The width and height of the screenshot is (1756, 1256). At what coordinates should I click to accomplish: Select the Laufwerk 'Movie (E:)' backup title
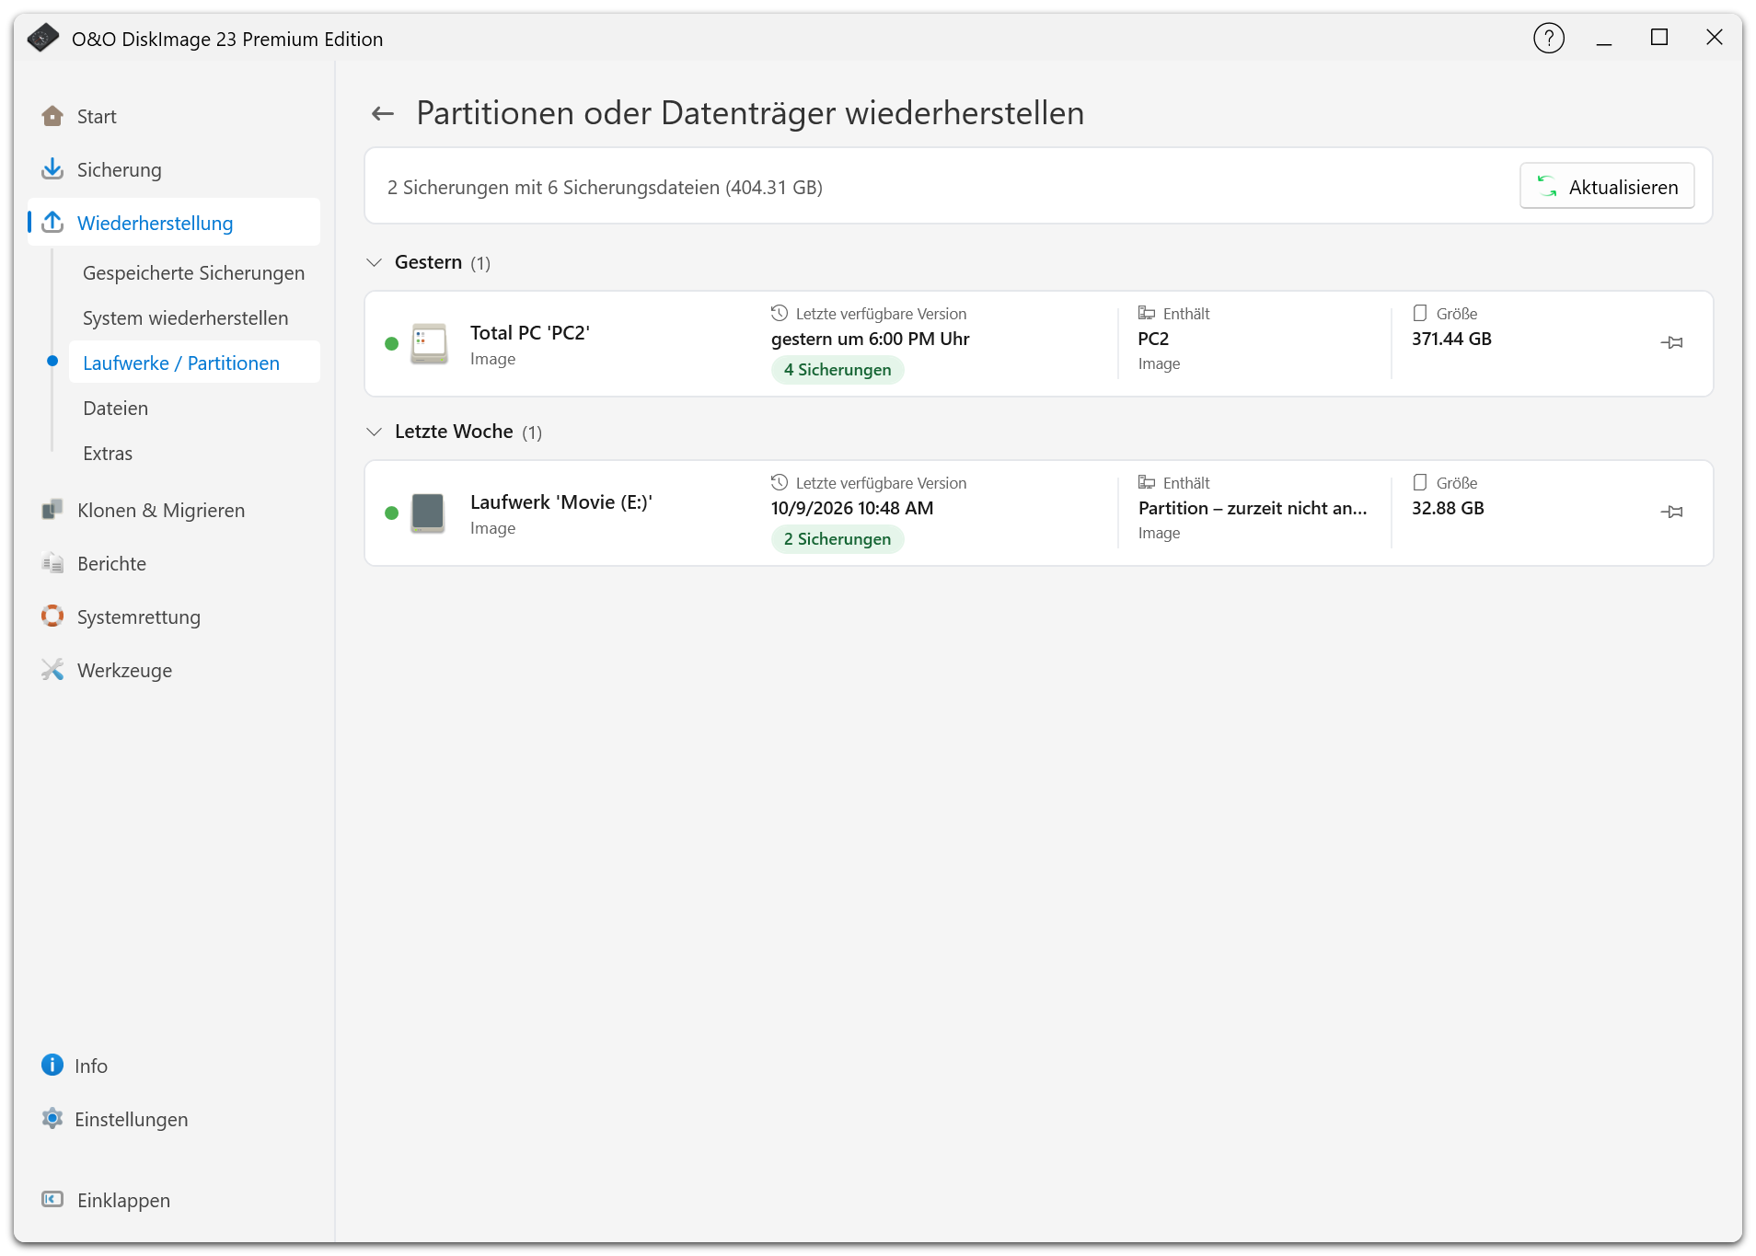(x=561, y=502)
